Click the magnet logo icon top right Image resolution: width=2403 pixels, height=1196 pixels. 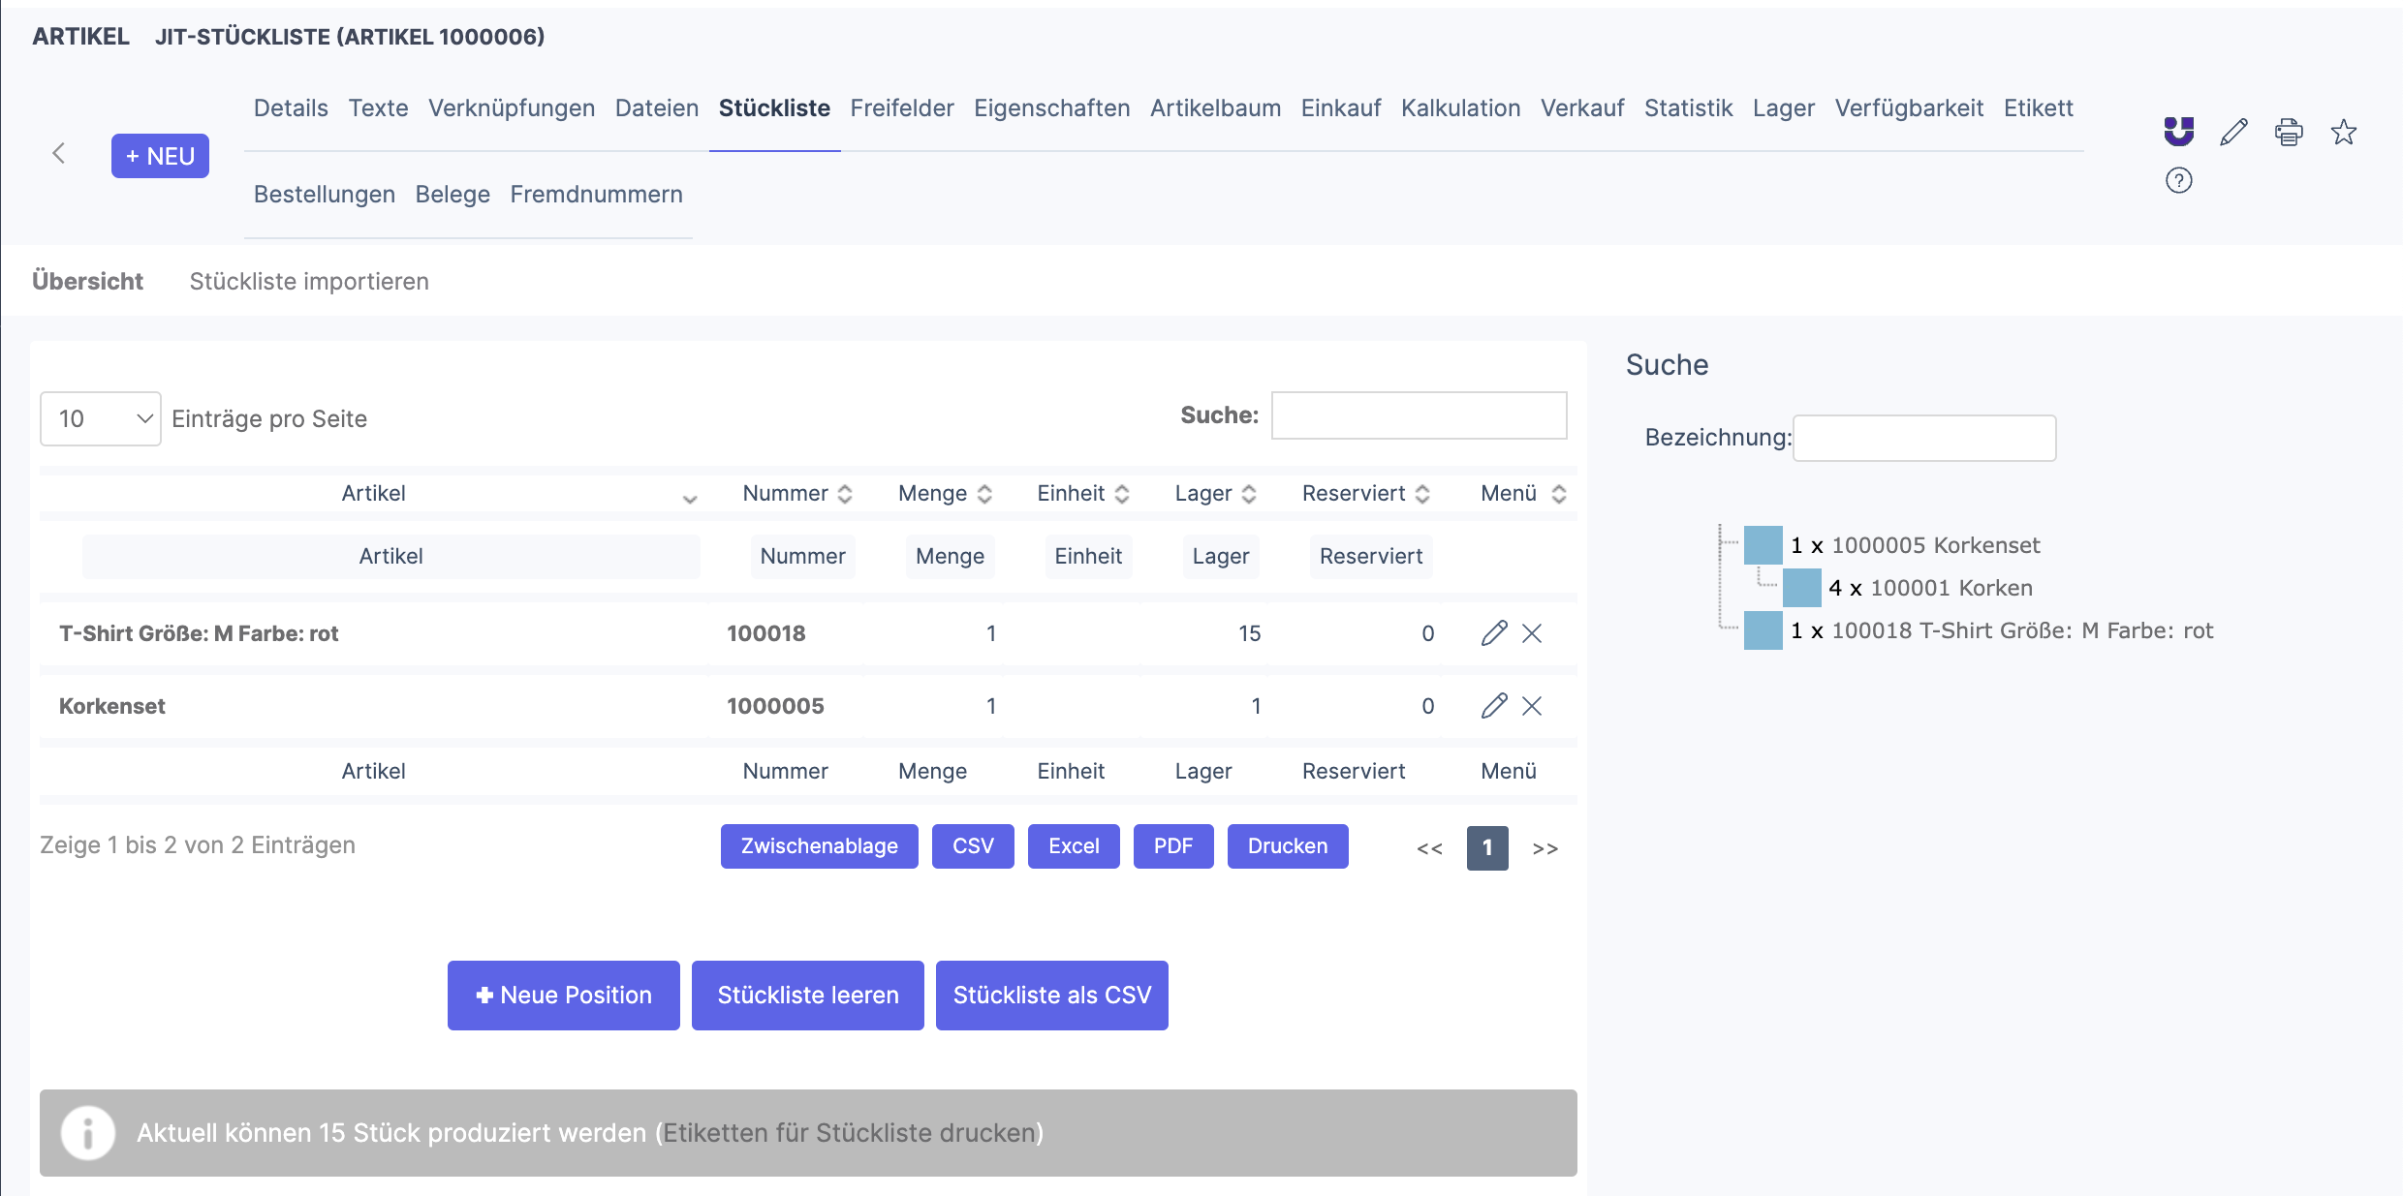[2178, 131]
